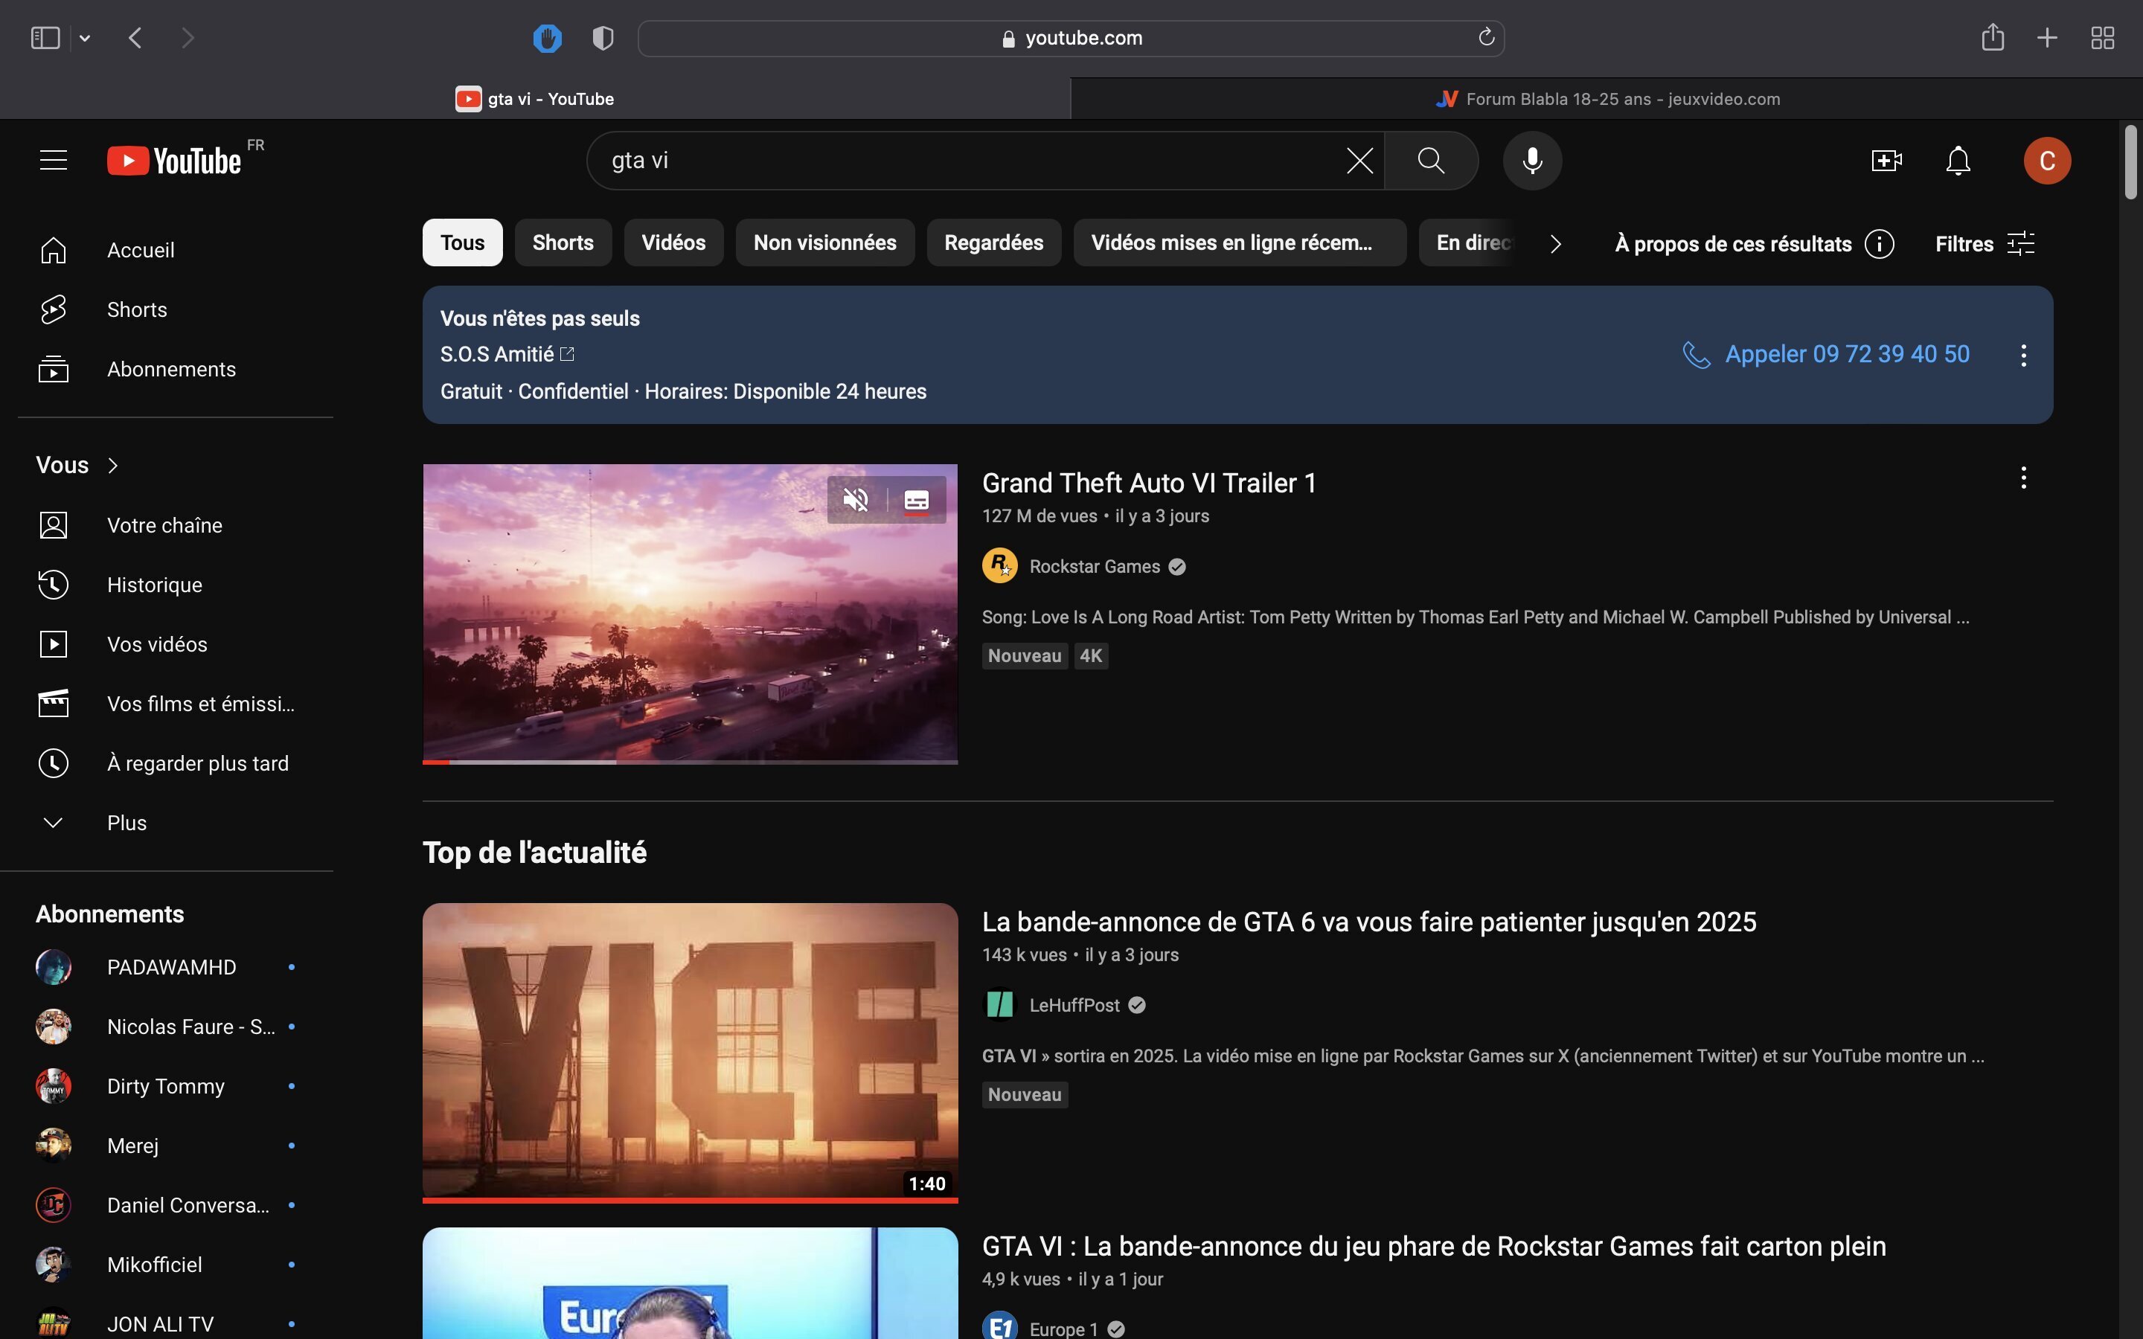The image size is (2143, 1339).
Task: Open the Mikofficiel subscription
Action: (176, 1264)
